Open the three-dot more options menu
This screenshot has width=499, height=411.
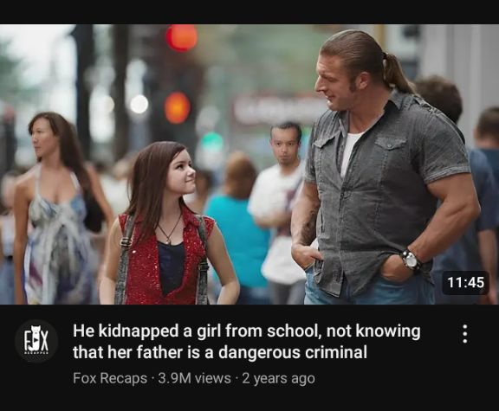(464, 333)
